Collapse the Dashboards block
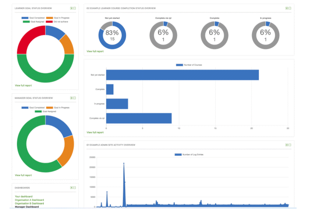Screen dimensions: 315x212 tap(75, 188)
